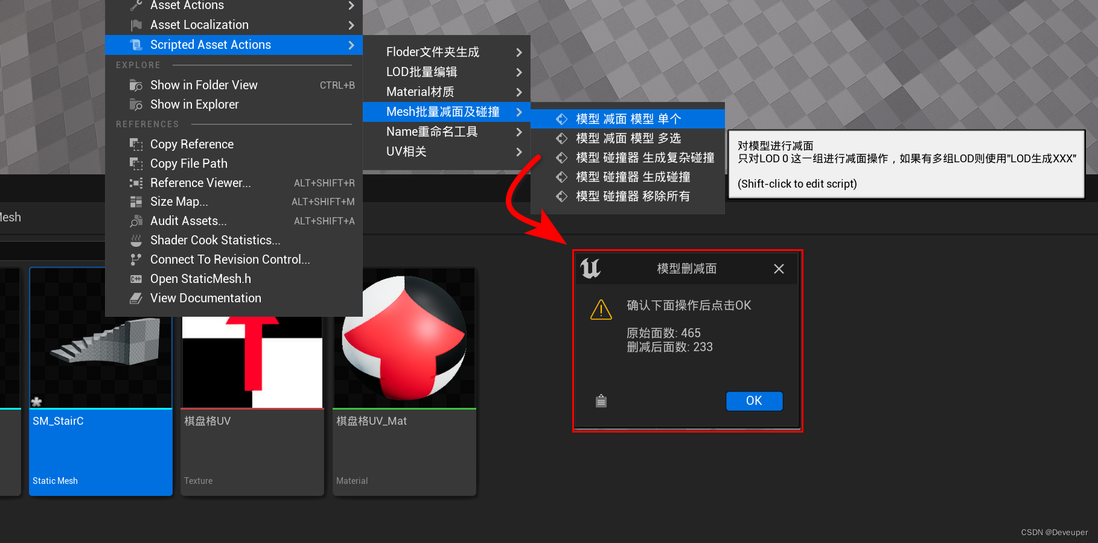Image resolution: width=1098 pixels, height=543 pixels.
Task: Select the 棋盘格UV texture thumbnail
Action: point(252,362)
